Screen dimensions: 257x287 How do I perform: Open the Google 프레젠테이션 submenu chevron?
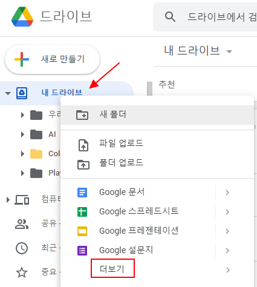(x=227, y=231)
